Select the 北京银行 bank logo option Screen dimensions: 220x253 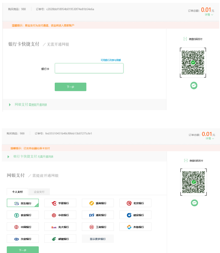point(135,203)
